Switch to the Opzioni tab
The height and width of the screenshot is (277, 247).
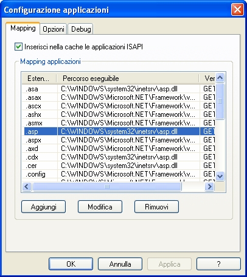tap(54, 29)
